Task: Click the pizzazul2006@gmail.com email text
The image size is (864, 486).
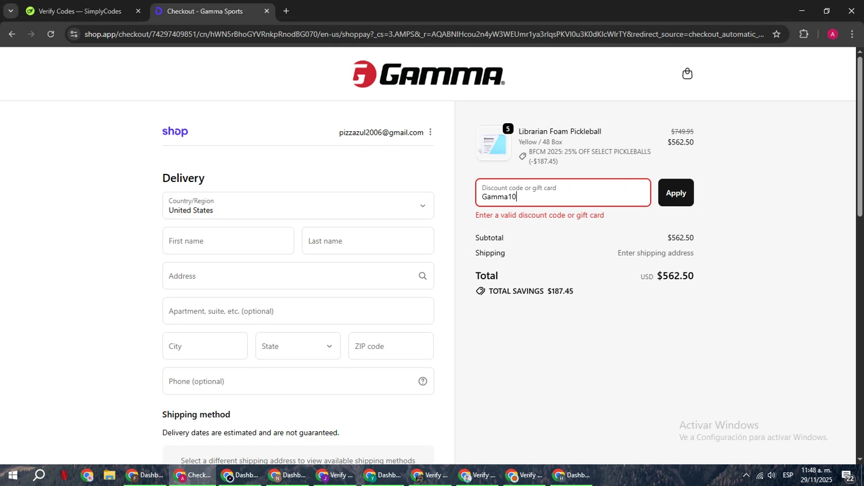Action: [x=381, y=132]
